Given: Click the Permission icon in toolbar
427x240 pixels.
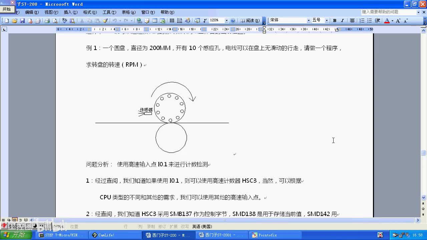Looking at the screenshot, I should [30, 21].
